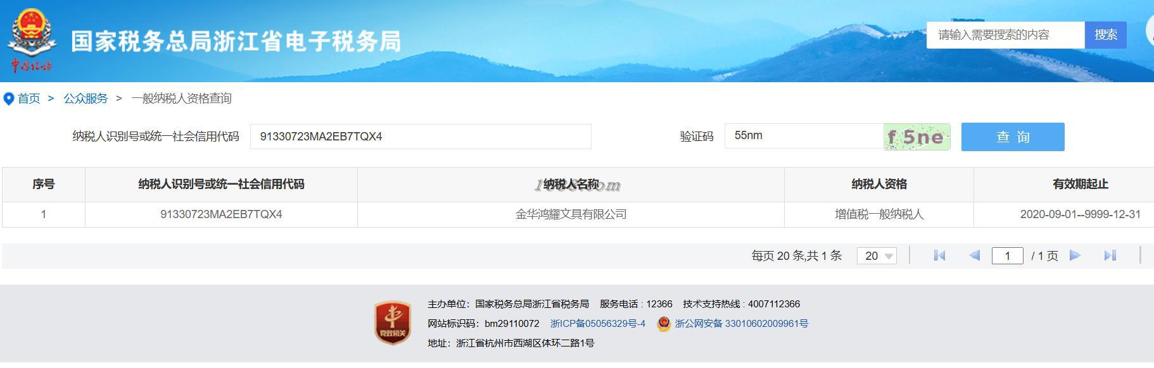The image size is (1154, 368).
Task: Open the page size dropdown showing 20
Action: (x=877, y=255)
